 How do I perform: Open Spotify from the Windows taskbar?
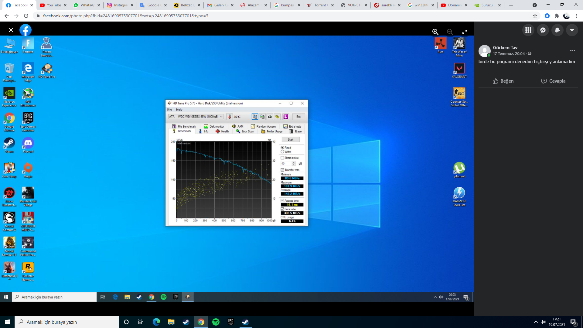coord(216,322)
